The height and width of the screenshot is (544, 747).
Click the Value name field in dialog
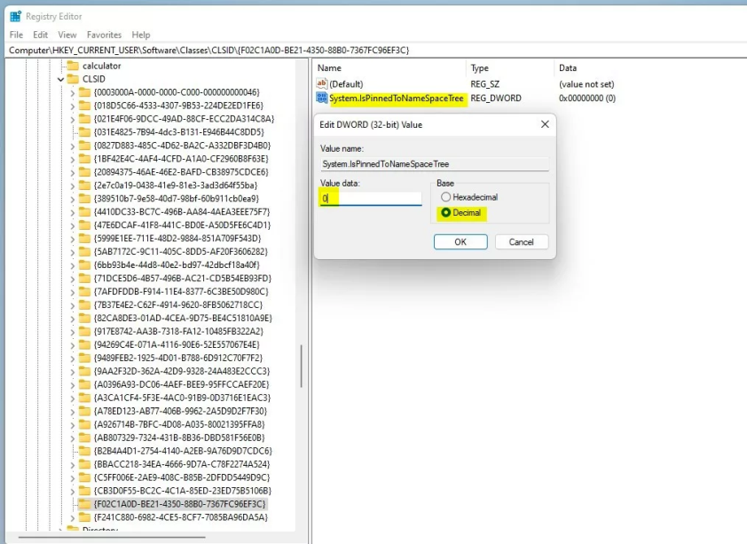tap(435, 164)
